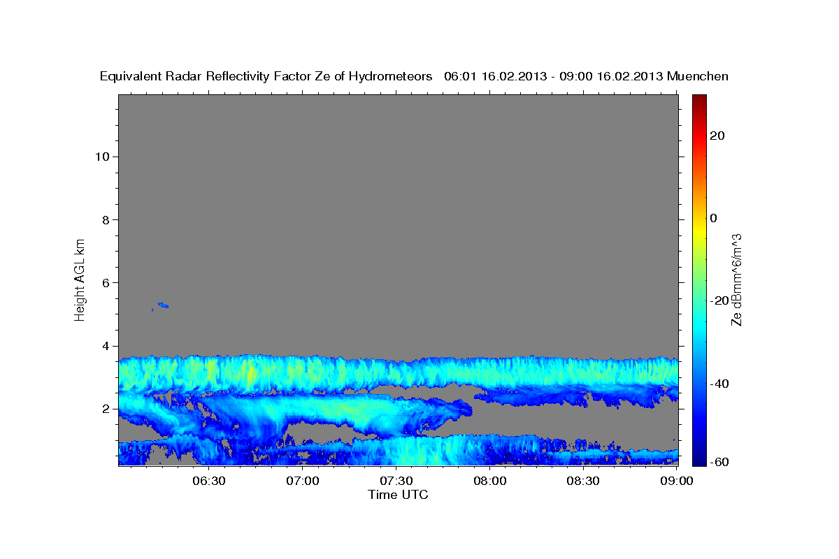
Task: Click the colorbar value 0
Action: [714, 218]
